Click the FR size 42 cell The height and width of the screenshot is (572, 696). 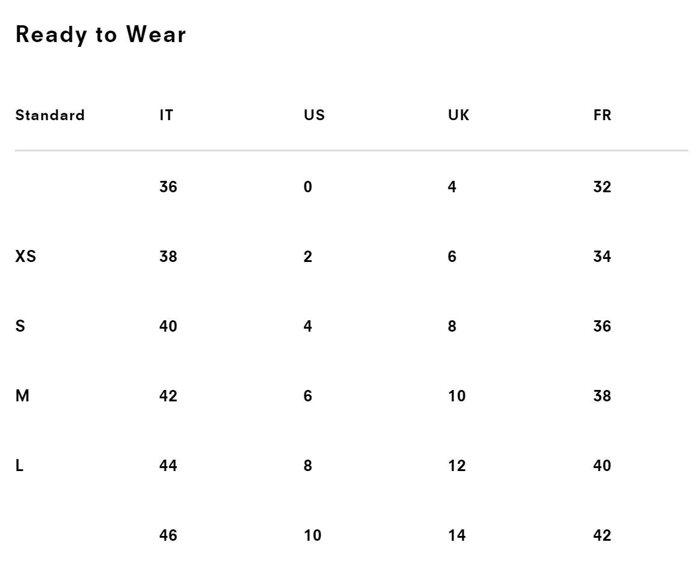pyautogui.click(x=602, y=535)
